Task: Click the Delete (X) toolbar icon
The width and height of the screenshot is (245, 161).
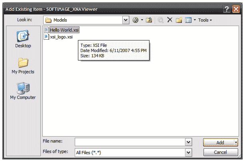Action: point(169,20)
